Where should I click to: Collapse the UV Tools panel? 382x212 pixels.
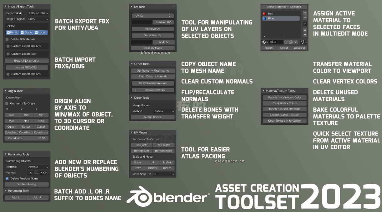132,7
